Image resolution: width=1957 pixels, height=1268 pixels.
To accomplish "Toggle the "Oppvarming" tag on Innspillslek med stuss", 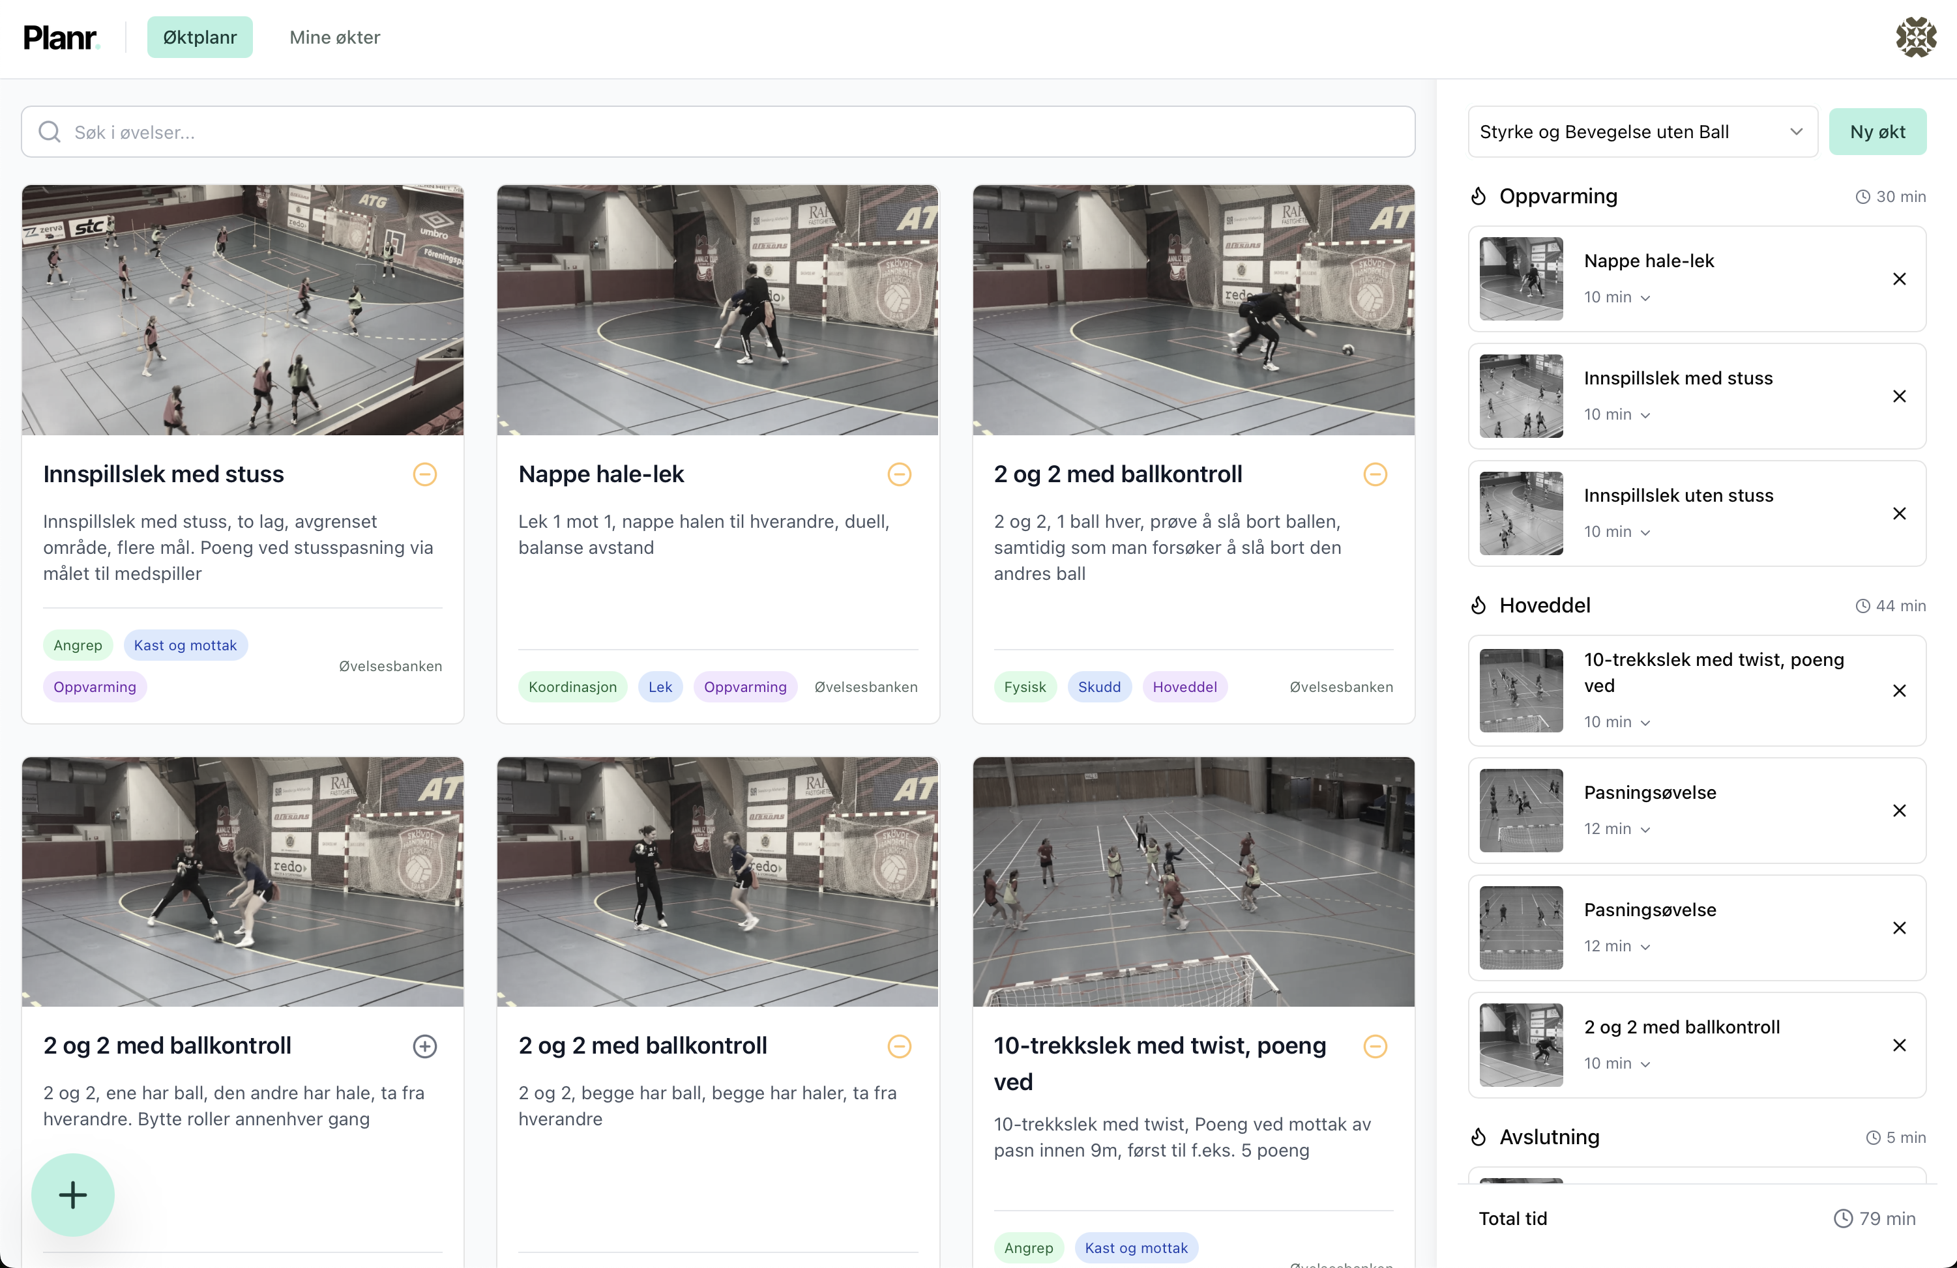I will pos(94,686).
